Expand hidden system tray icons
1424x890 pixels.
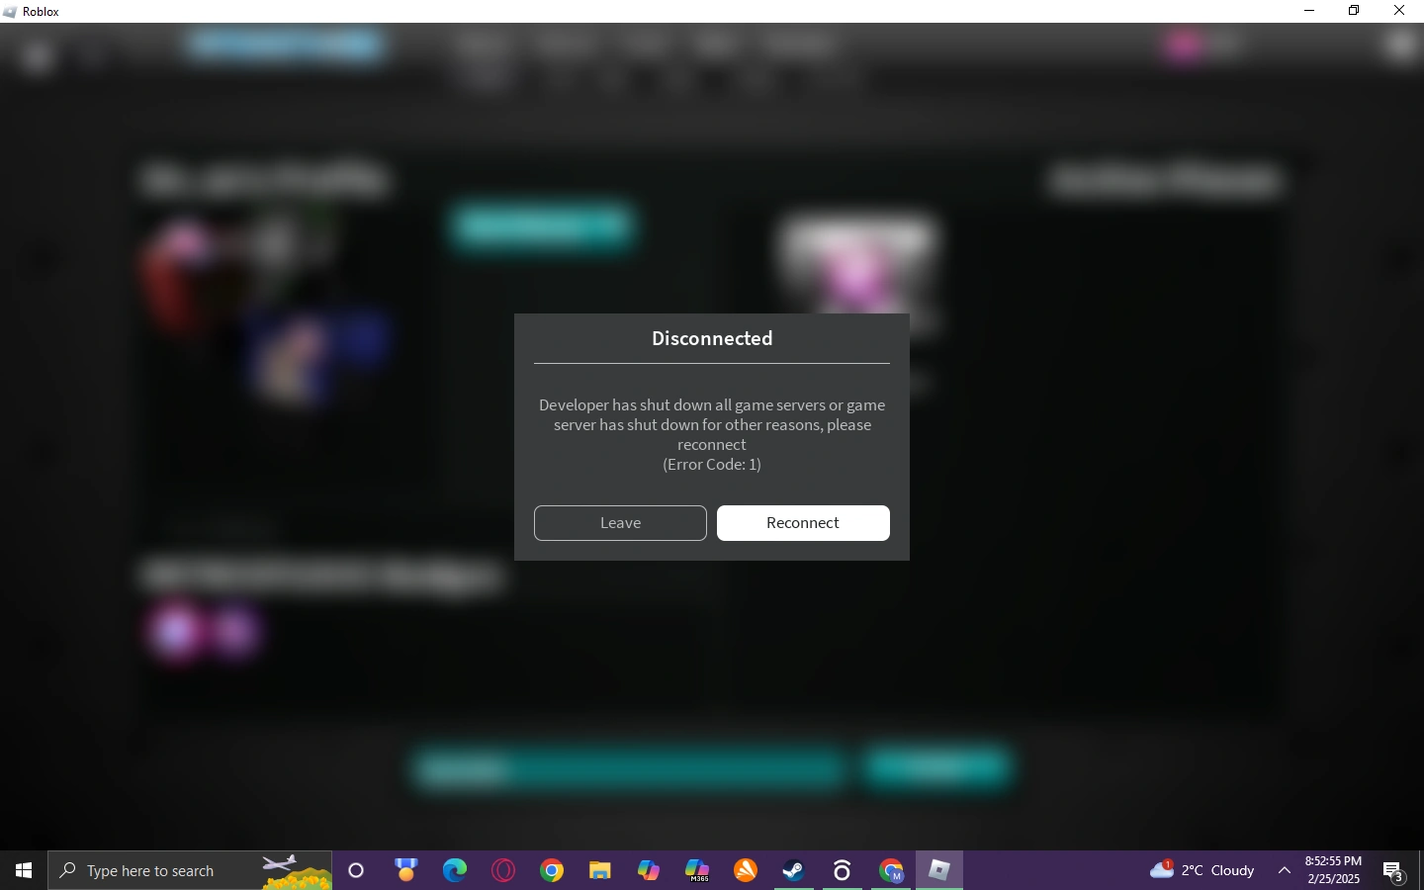(1286, 870)
